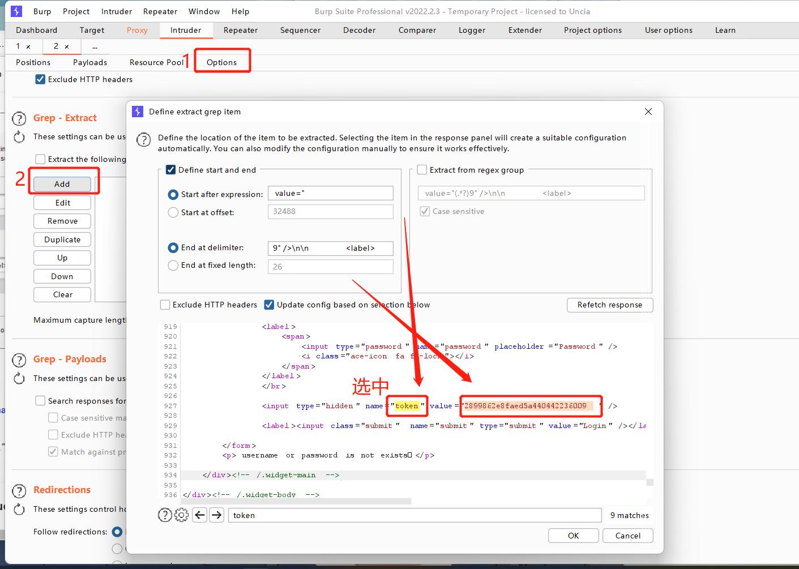Go to next search match arrow
The image size is (799, 569).
[216, 515]
